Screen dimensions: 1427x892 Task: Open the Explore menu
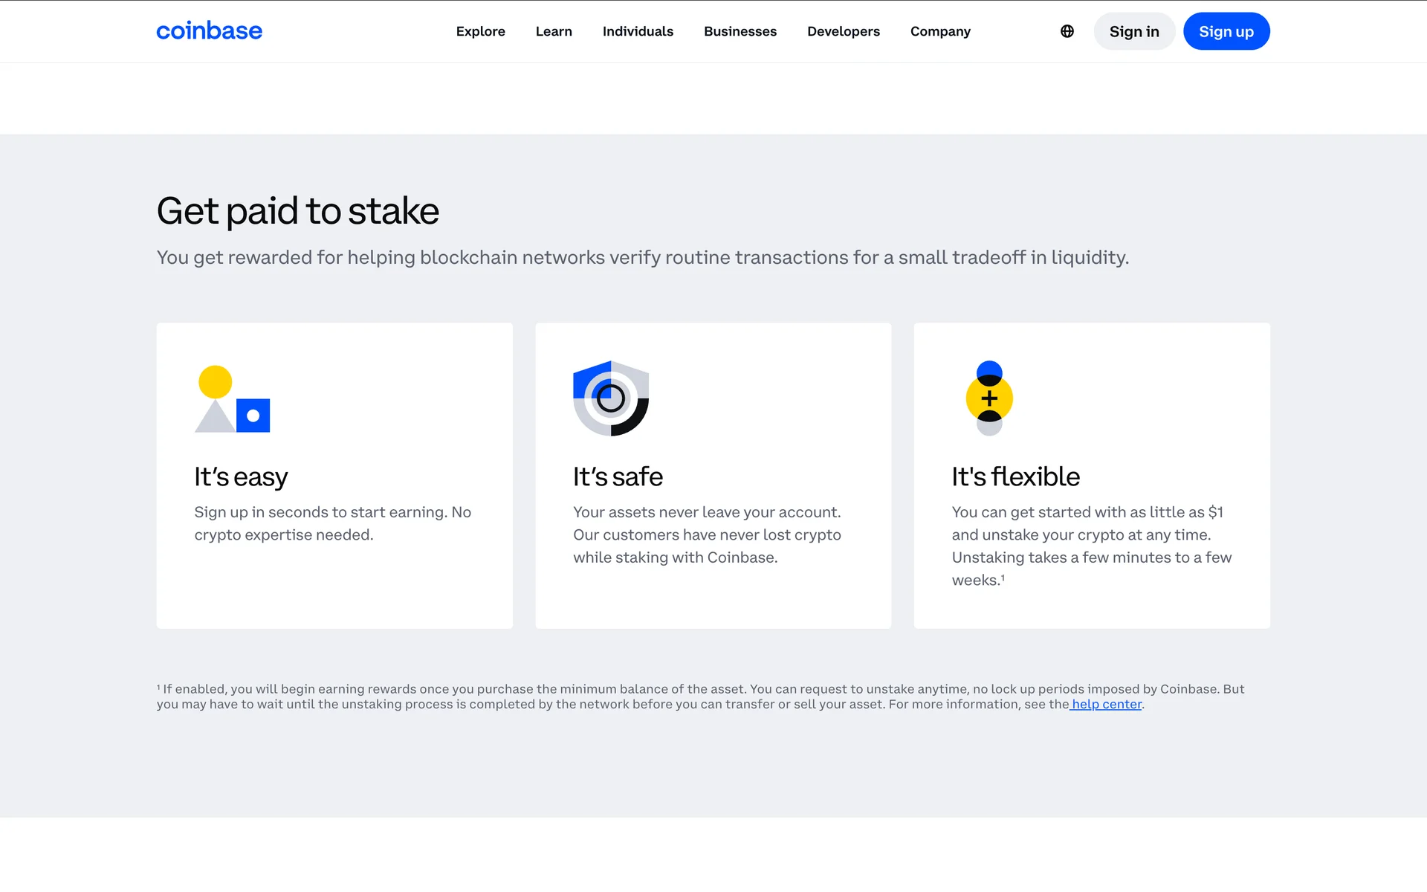click(x=480, y=31)
